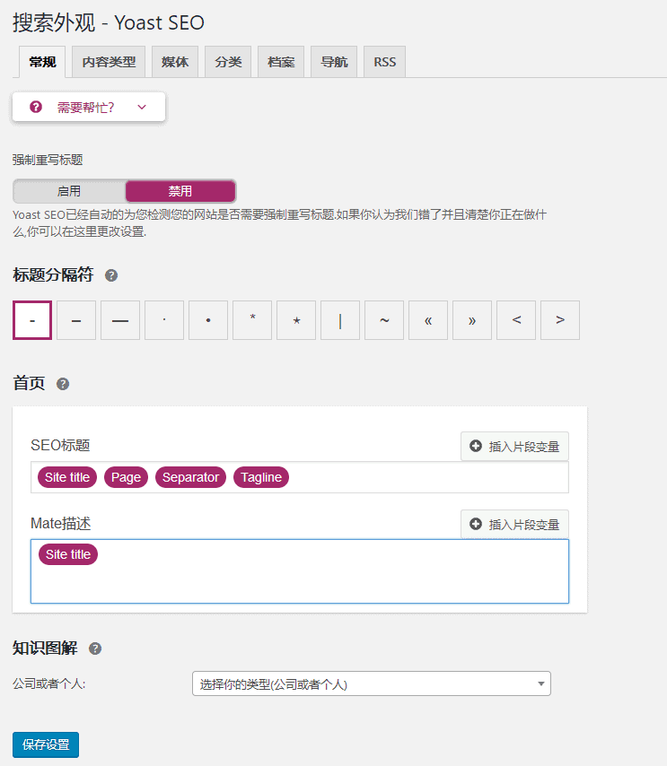The image size is (667, 766).
Task: Open the 分类 tab
Action: (228, 62)
